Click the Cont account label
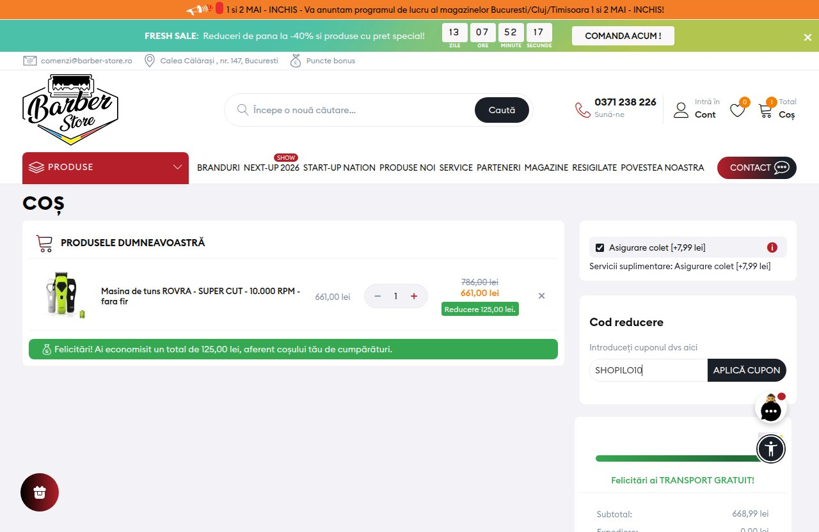819x532 pixels. click(x=705, y=114)
